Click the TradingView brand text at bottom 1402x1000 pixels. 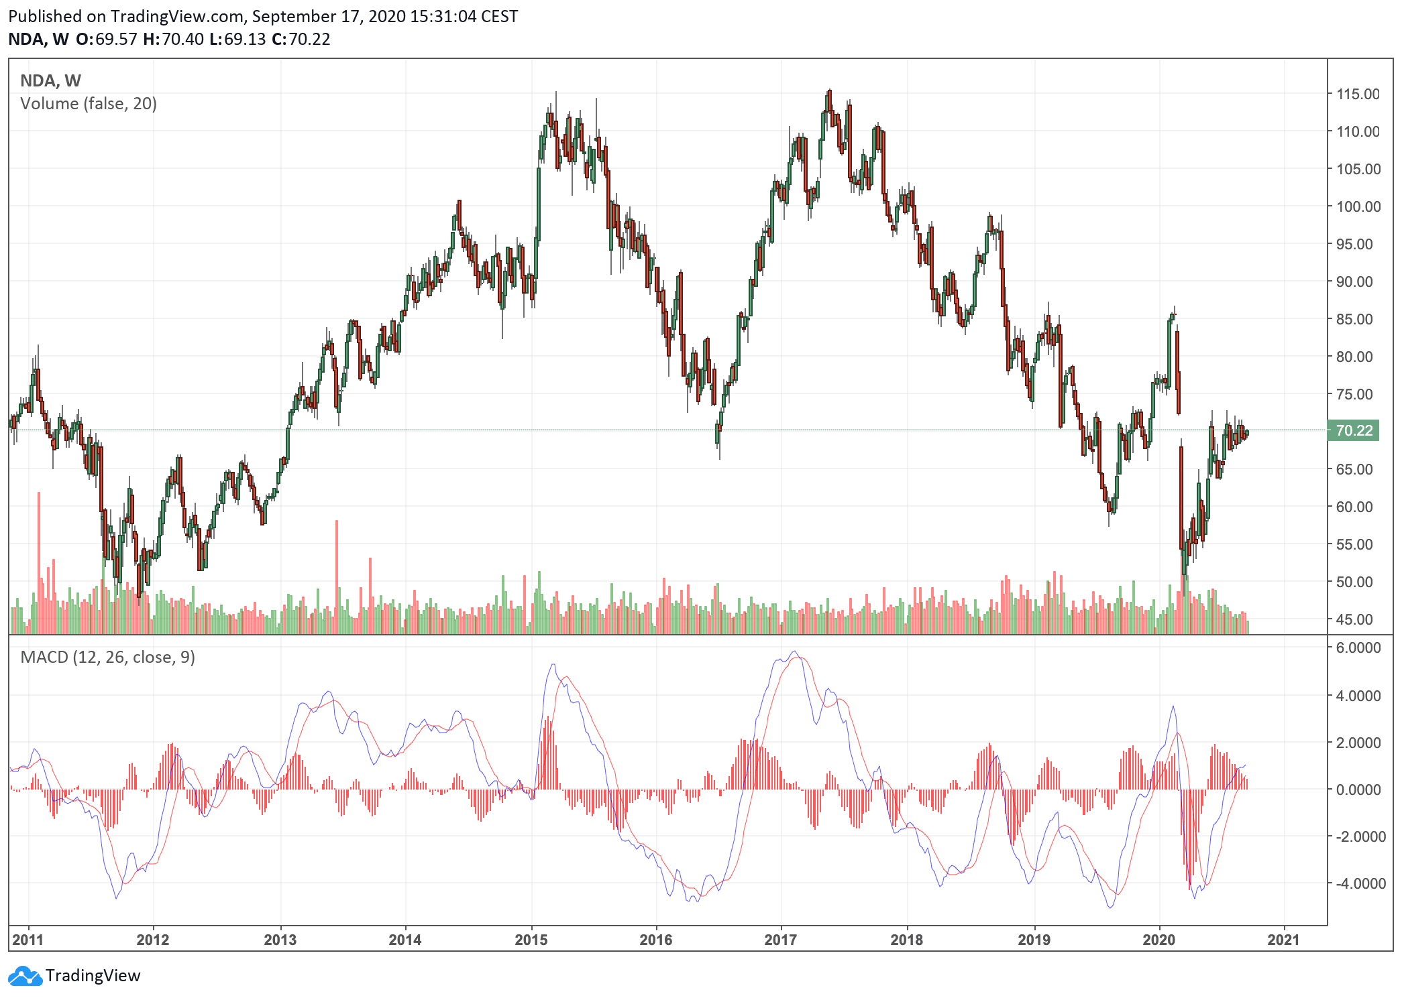tap(93, 976)
